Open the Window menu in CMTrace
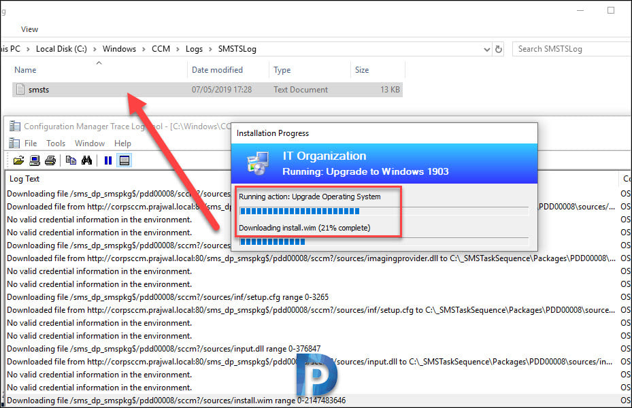 90,143
